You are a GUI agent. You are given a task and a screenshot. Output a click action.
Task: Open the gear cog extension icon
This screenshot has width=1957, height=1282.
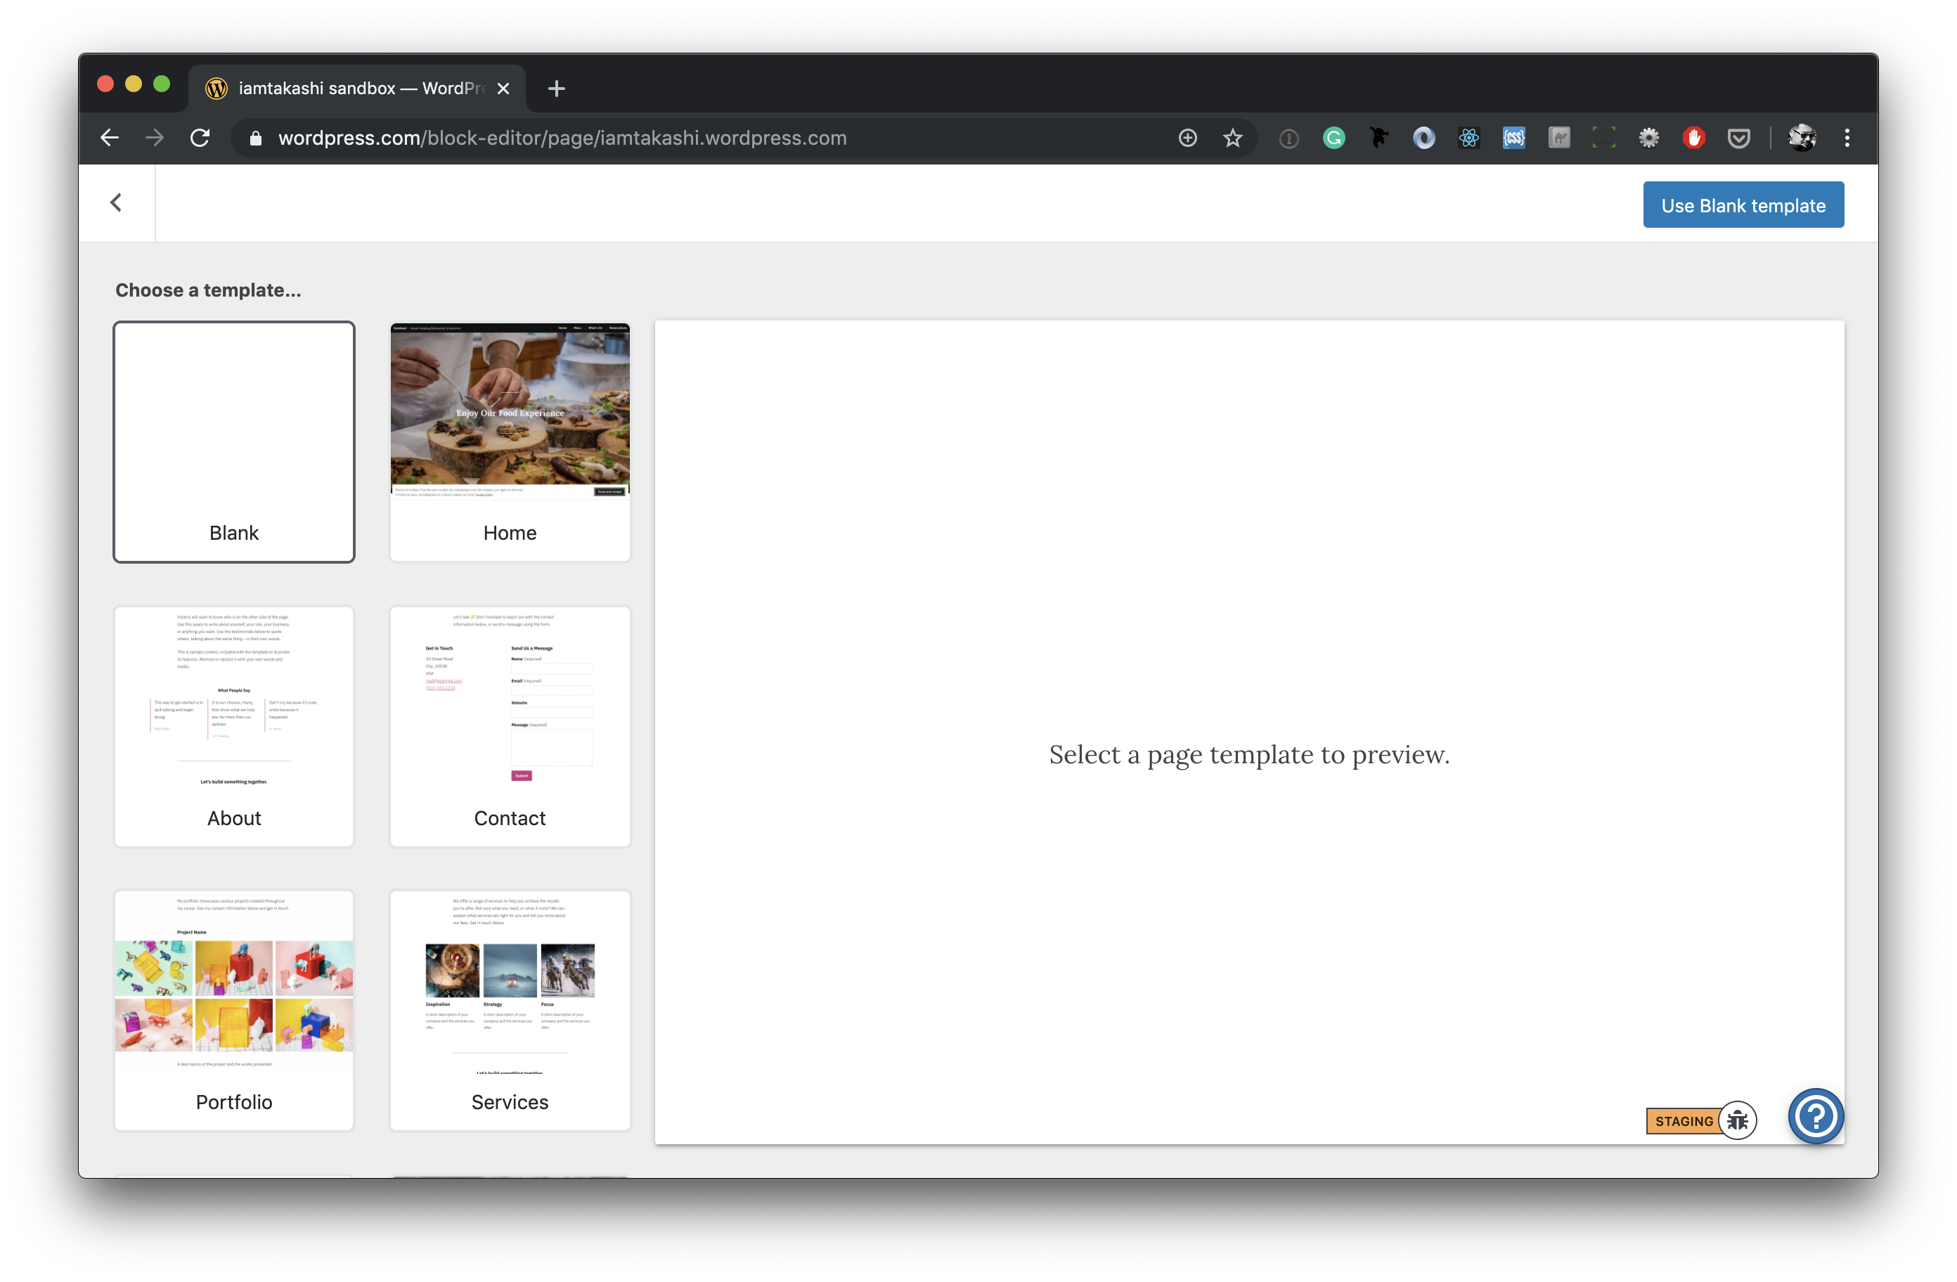click(x=1648, y=138)
